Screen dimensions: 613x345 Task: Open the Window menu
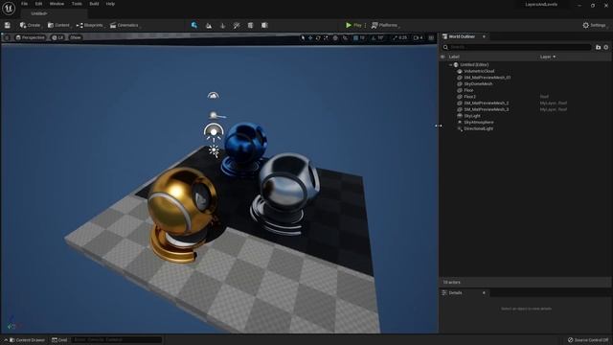click(x=57, y=4)
